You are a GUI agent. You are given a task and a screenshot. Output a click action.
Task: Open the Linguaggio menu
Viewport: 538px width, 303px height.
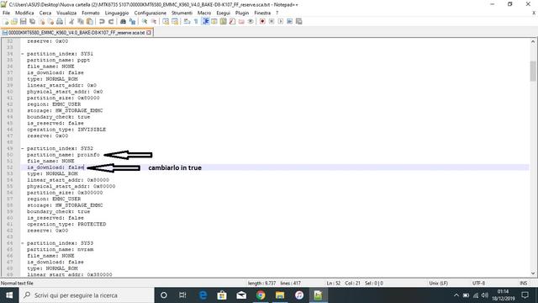[117, 13]
